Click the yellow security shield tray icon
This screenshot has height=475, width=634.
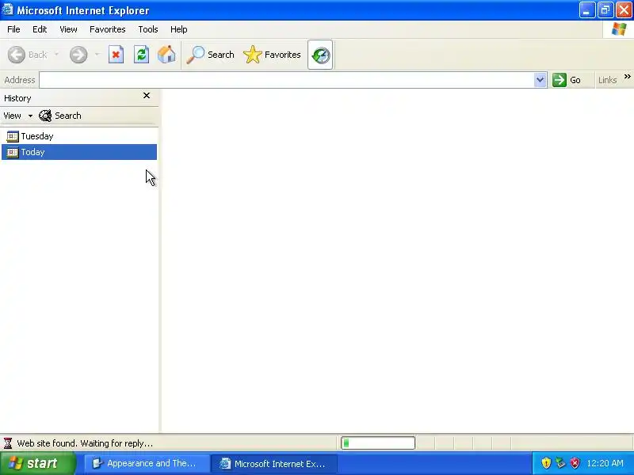coord(546,463)
